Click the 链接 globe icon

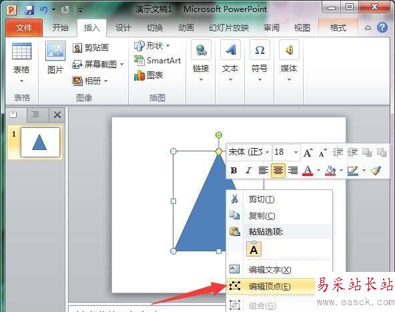click(201, 50)
